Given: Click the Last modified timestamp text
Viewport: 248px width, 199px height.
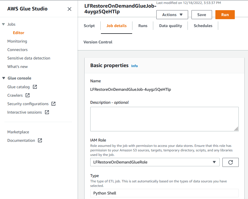Looking at the screenshot, I should coord(188,3).
